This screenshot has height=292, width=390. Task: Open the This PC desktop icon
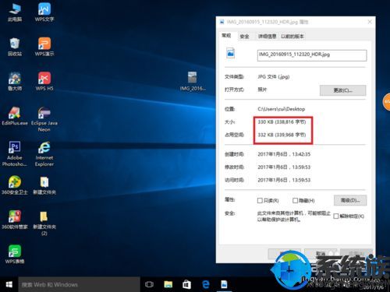point(15,12)
